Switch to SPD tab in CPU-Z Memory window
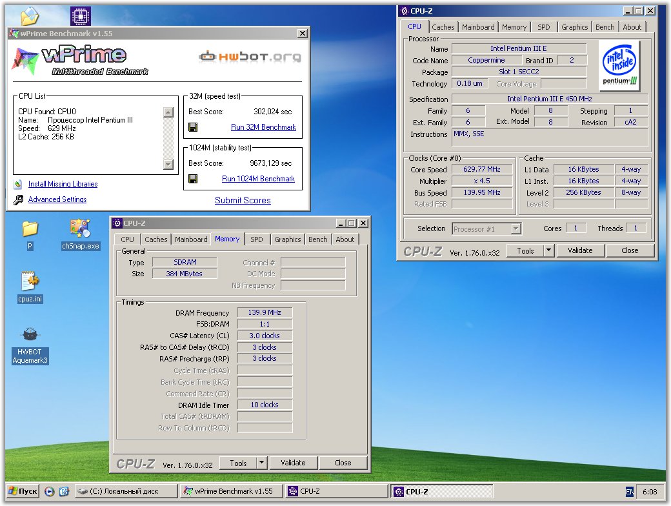The width and height of the screenshot is (671, 506). pyautogui.click(x=257, y=239)
